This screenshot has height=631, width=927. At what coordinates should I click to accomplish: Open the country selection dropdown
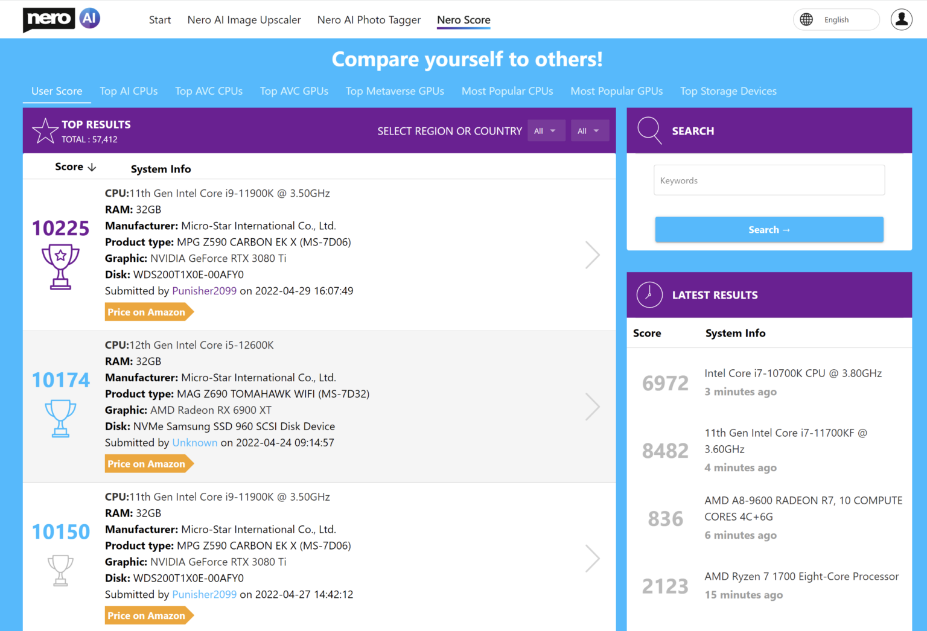[x=590, y=130]
